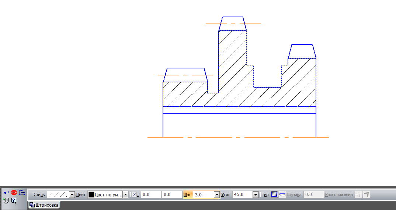Choose the first Расположение option icon

click(358, 195)
